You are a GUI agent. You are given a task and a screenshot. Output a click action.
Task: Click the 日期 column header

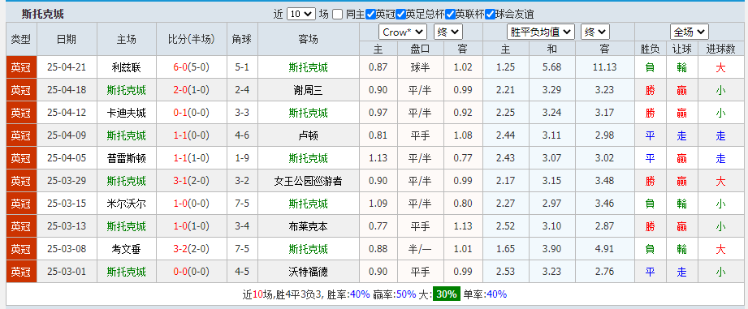pyautogui.click(x=67, y=39)
